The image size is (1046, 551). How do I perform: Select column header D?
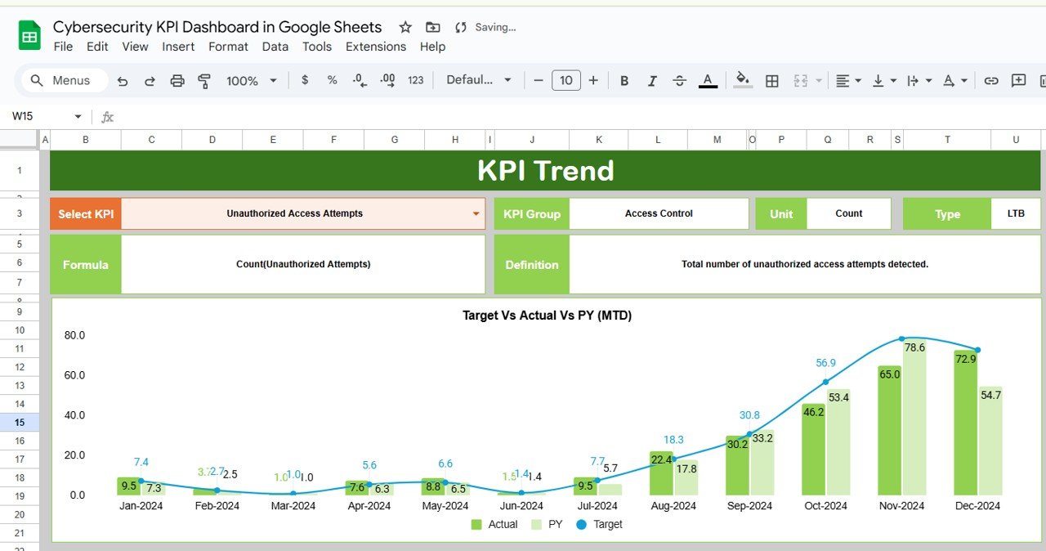(x=212, y=140)
